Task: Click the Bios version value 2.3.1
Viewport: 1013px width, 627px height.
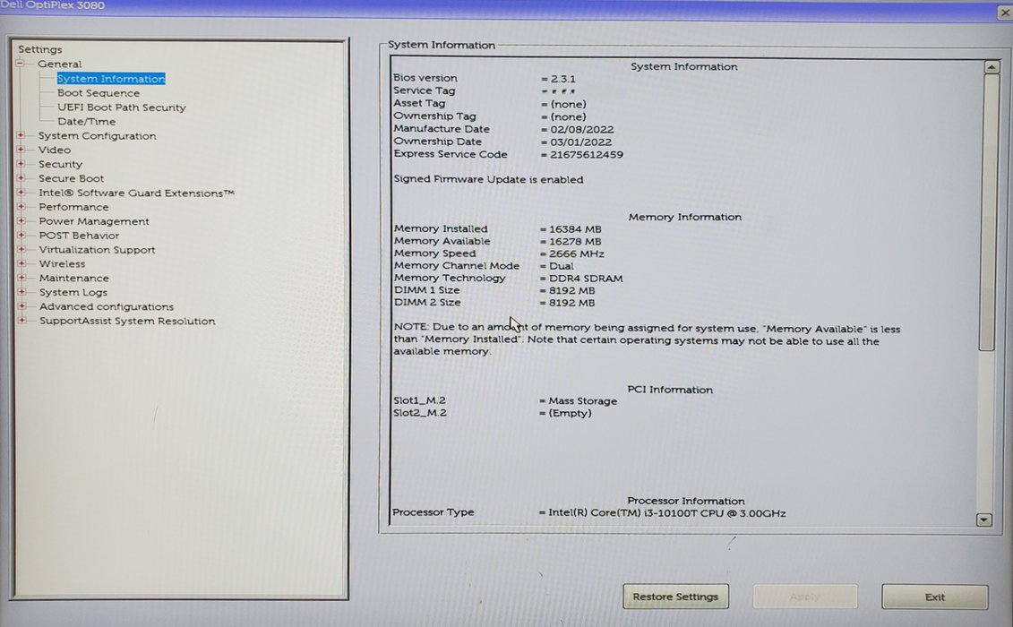Action: pyautogui.click(x=562, y=79)
